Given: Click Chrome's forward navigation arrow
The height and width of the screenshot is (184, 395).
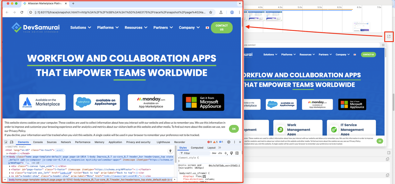Looking at the screenshot, I should click(x=14, y=12).
